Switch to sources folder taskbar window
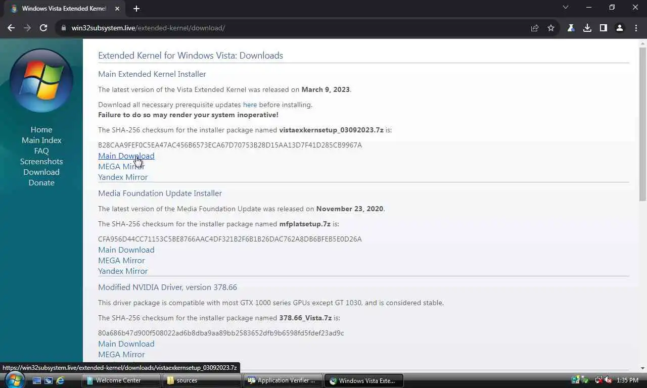Screen dimensions: 647x388 [201, 380]
